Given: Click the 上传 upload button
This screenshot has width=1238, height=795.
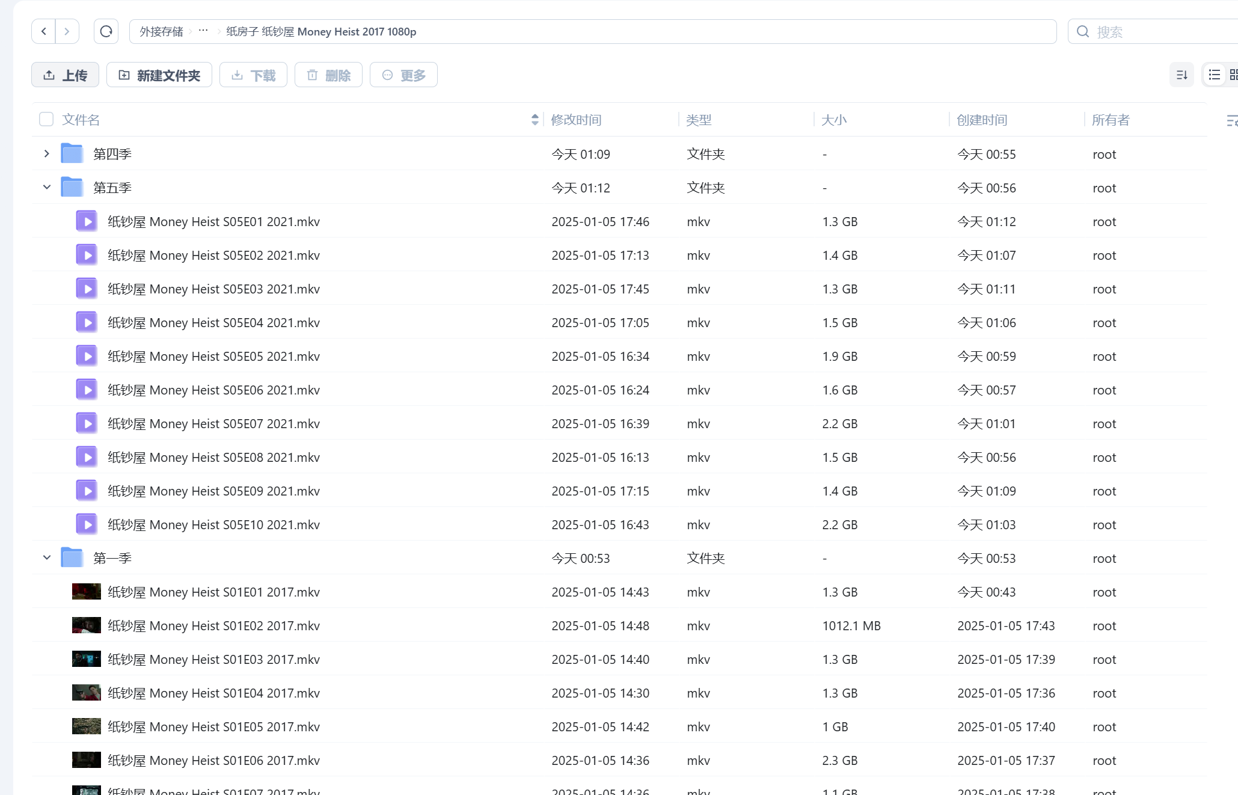Looking at the screenshot, I should tap(65, 75).
